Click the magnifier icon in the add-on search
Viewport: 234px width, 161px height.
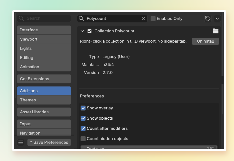(x=81, y=19)
